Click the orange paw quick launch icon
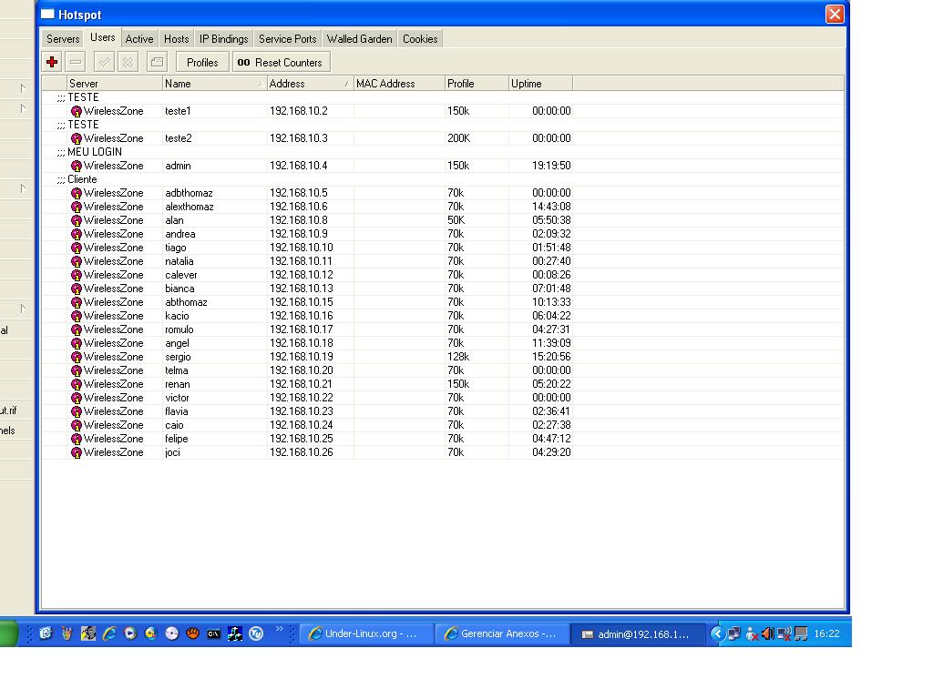The height and width of the screenshot is (699, 933). click(193, 633)
